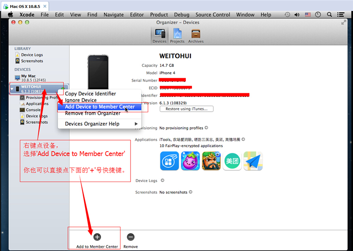Click the Remove minus icon

(131, 237)
